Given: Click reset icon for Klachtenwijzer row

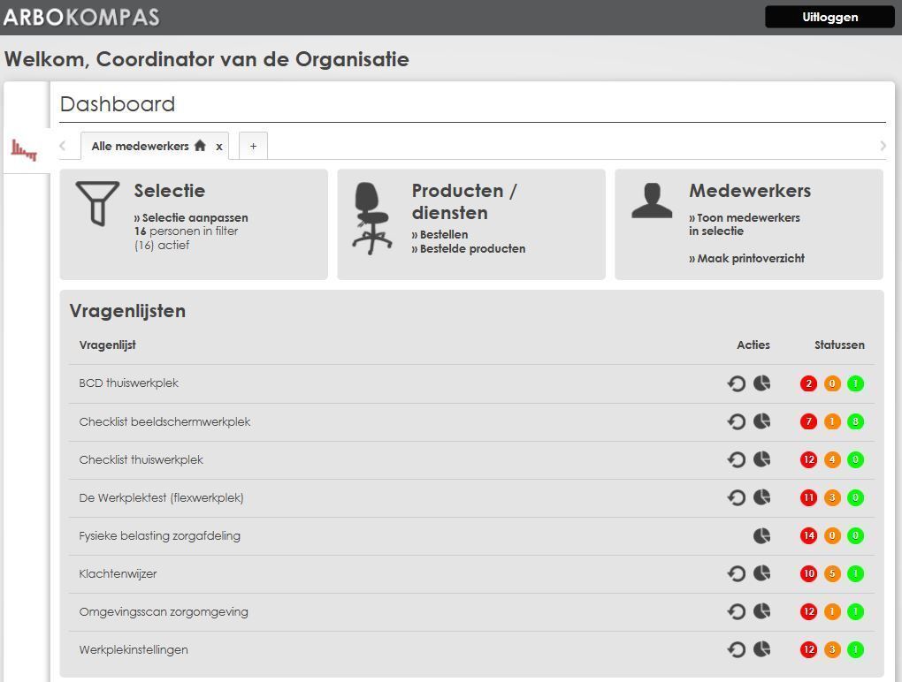Looking at the screenshot, I should (736, 573).
